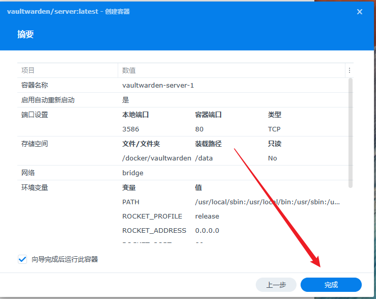The height and width of the screenshot is (299, 376).
Task: Click the 数值 column header
Action: point(129,70)
